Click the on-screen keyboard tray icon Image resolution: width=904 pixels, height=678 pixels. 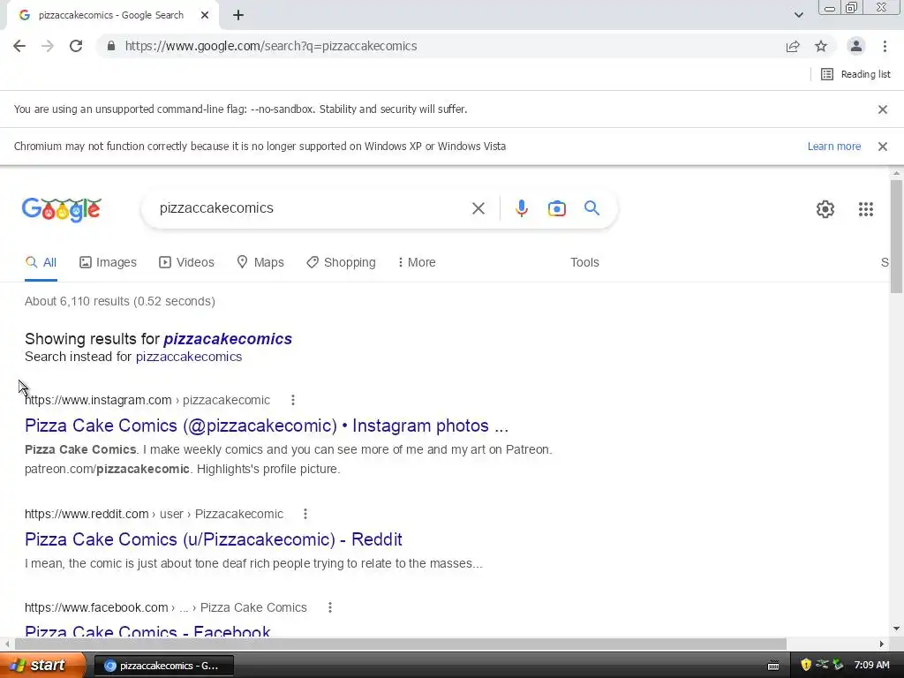click(x=773, y=666)
